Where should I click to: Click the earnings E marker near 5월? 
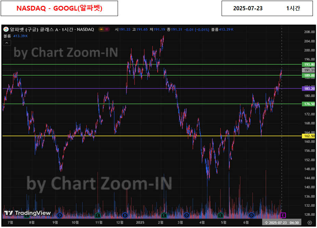[x=220, y=215]
